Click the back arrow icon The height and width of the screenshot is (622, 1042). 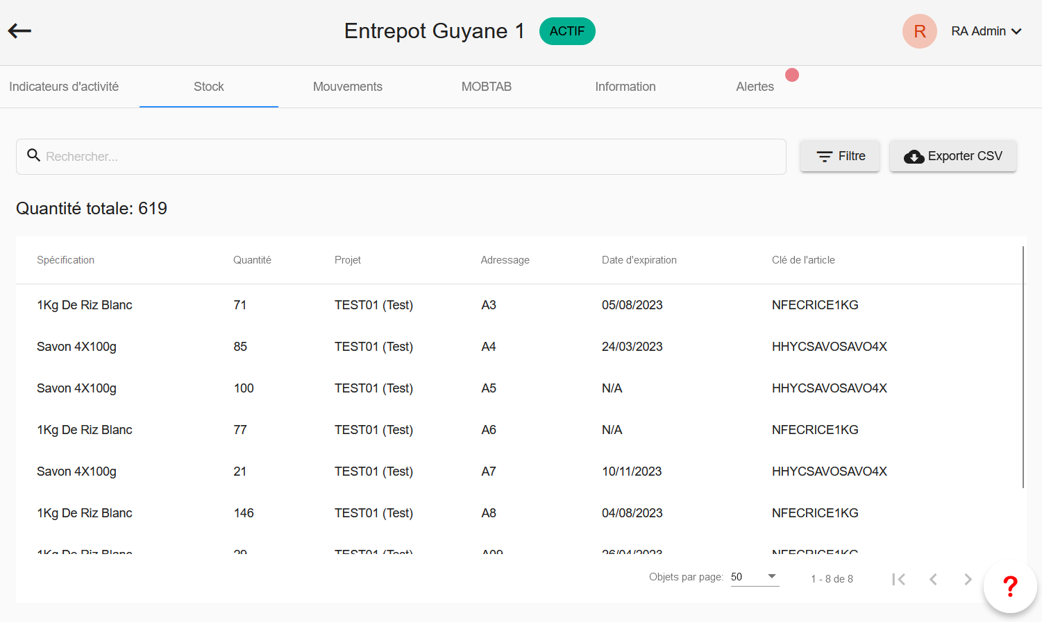(x=19, y=31)
